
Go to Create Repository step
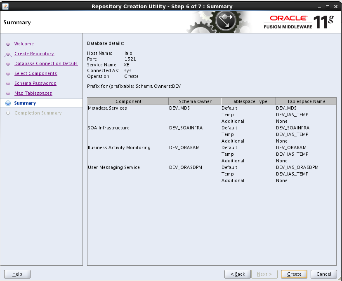click(x=34, y=54)
